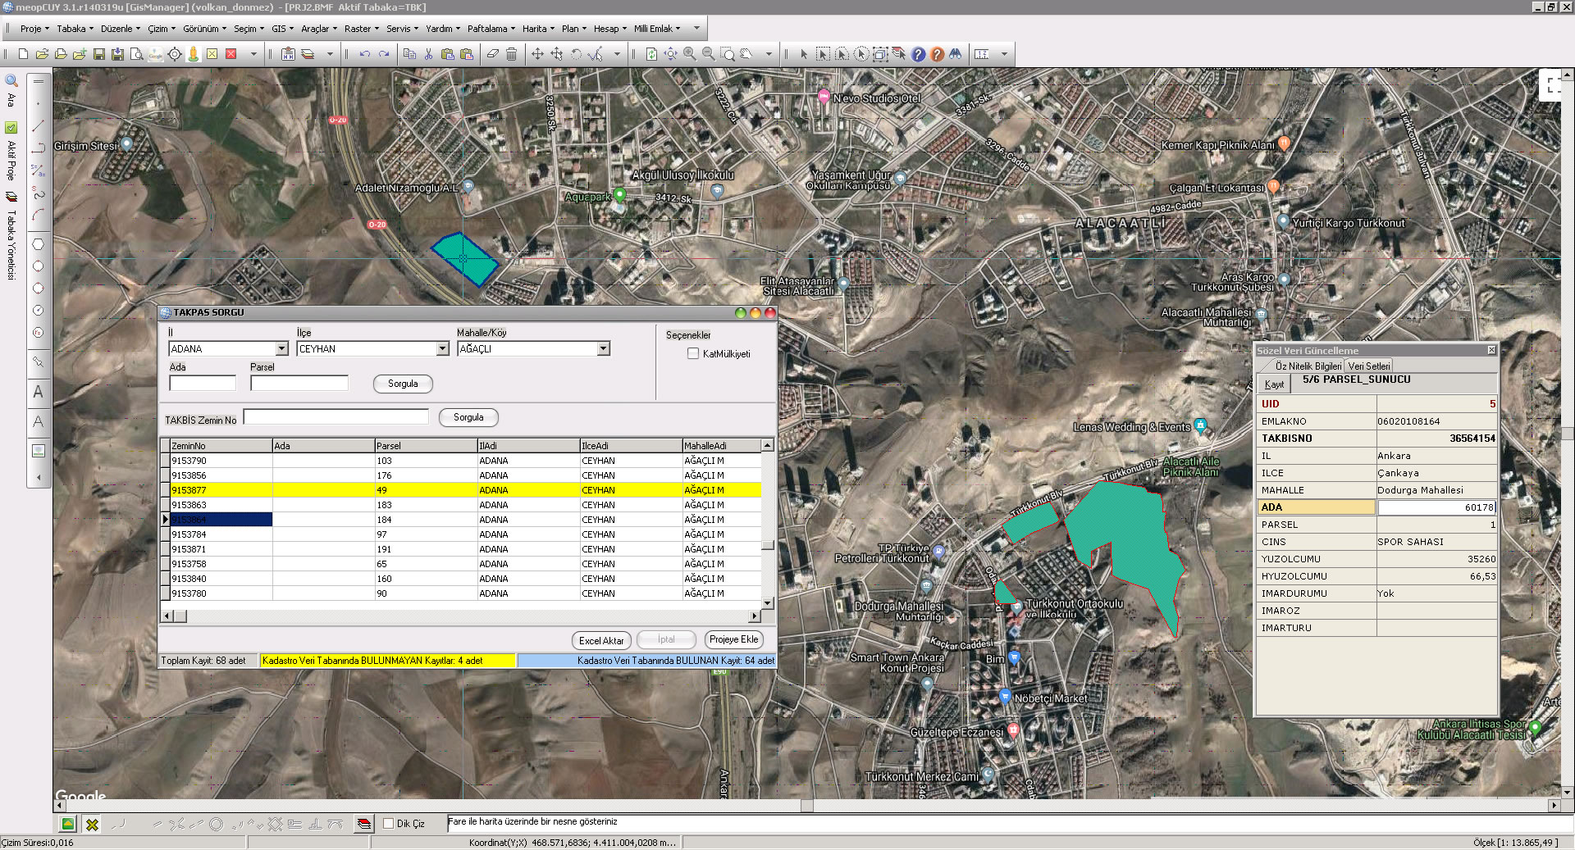The width and height of the screenshot is (1575, 850).
Task: Open the Tabaka menu
Action: pyautogui.click(x=74, y=29)
